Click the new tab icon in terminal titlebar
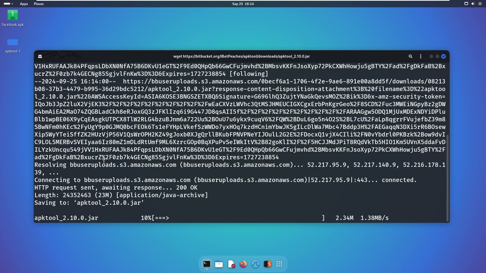 [x=40, y=56]
